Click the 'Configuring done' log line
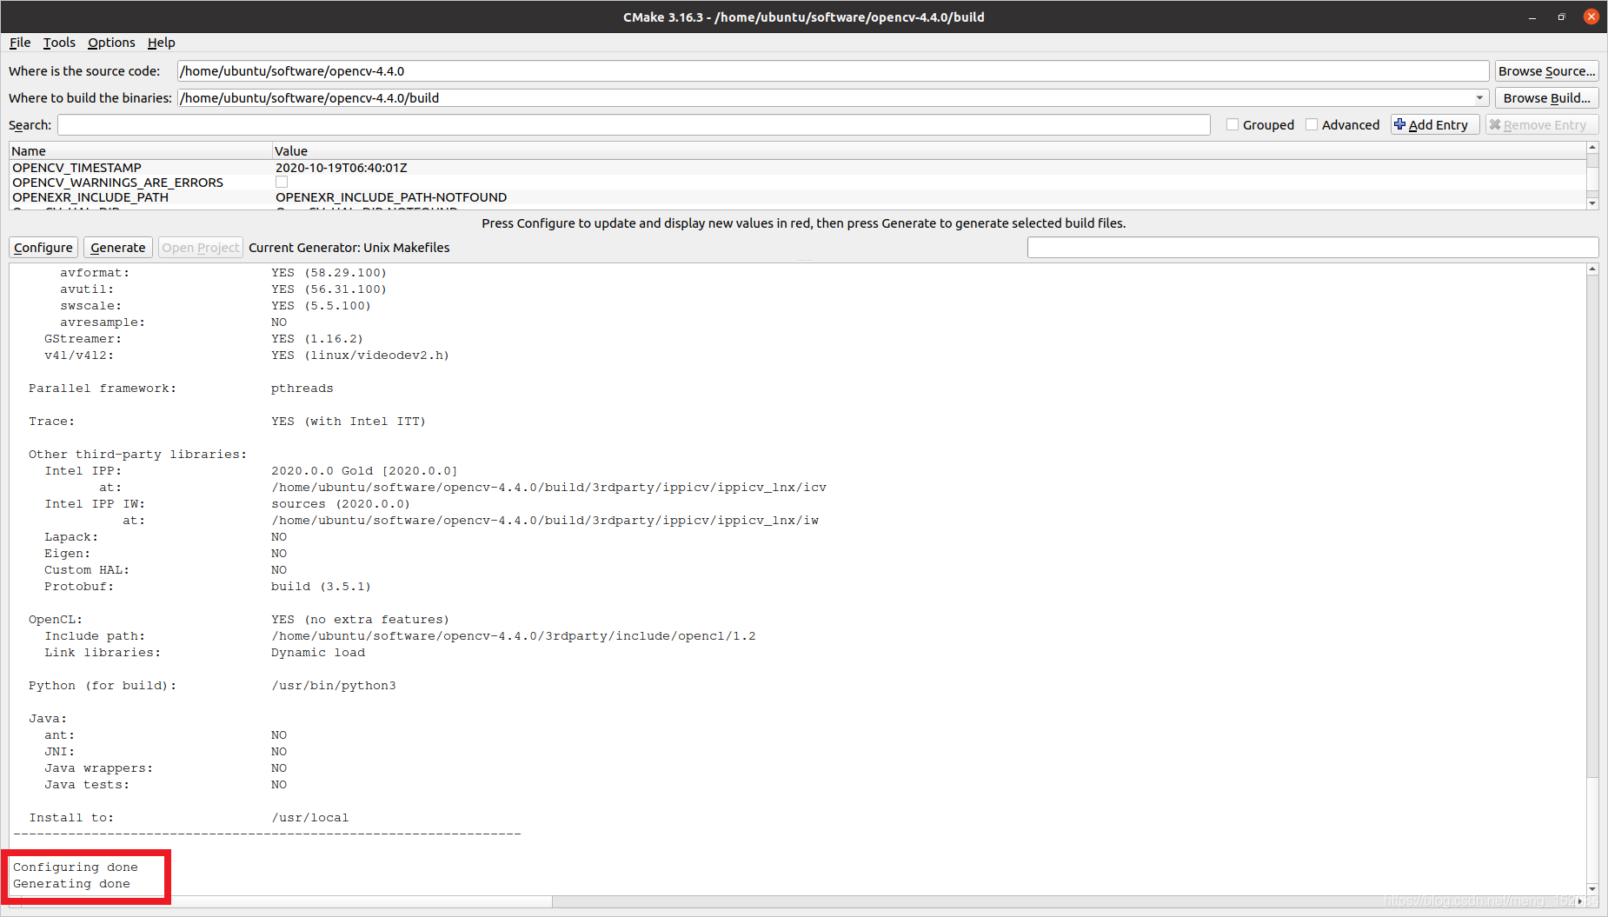Viewport: 1608px width, 917px height. [76, 867]
